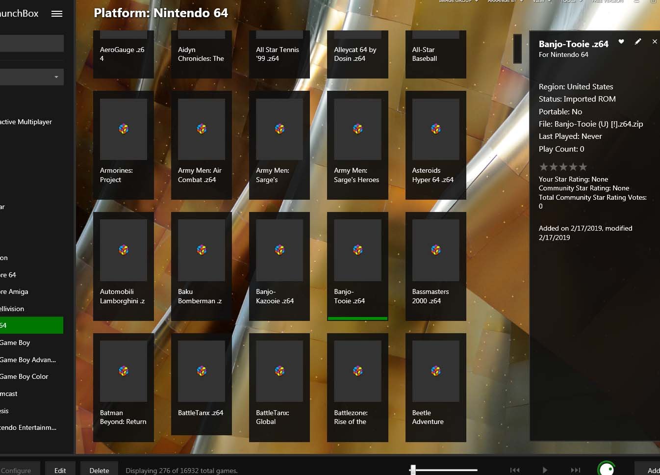
Task: Select highlighted green 64 platform entry
Action: point(31,325)
